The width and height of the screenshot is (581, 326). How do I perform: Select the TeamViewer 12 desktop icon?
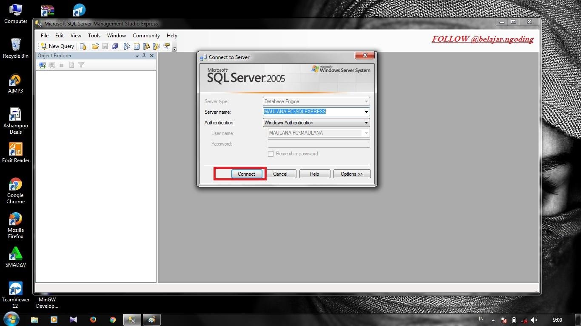(x=16, y=295)
